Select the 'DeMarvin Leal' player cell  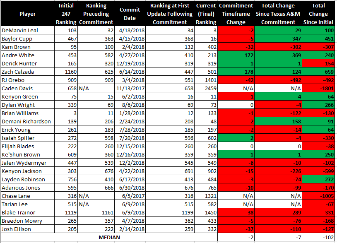27,30
